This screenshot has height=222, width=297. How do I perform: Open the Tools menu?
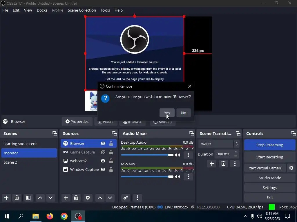coord(105,10)
